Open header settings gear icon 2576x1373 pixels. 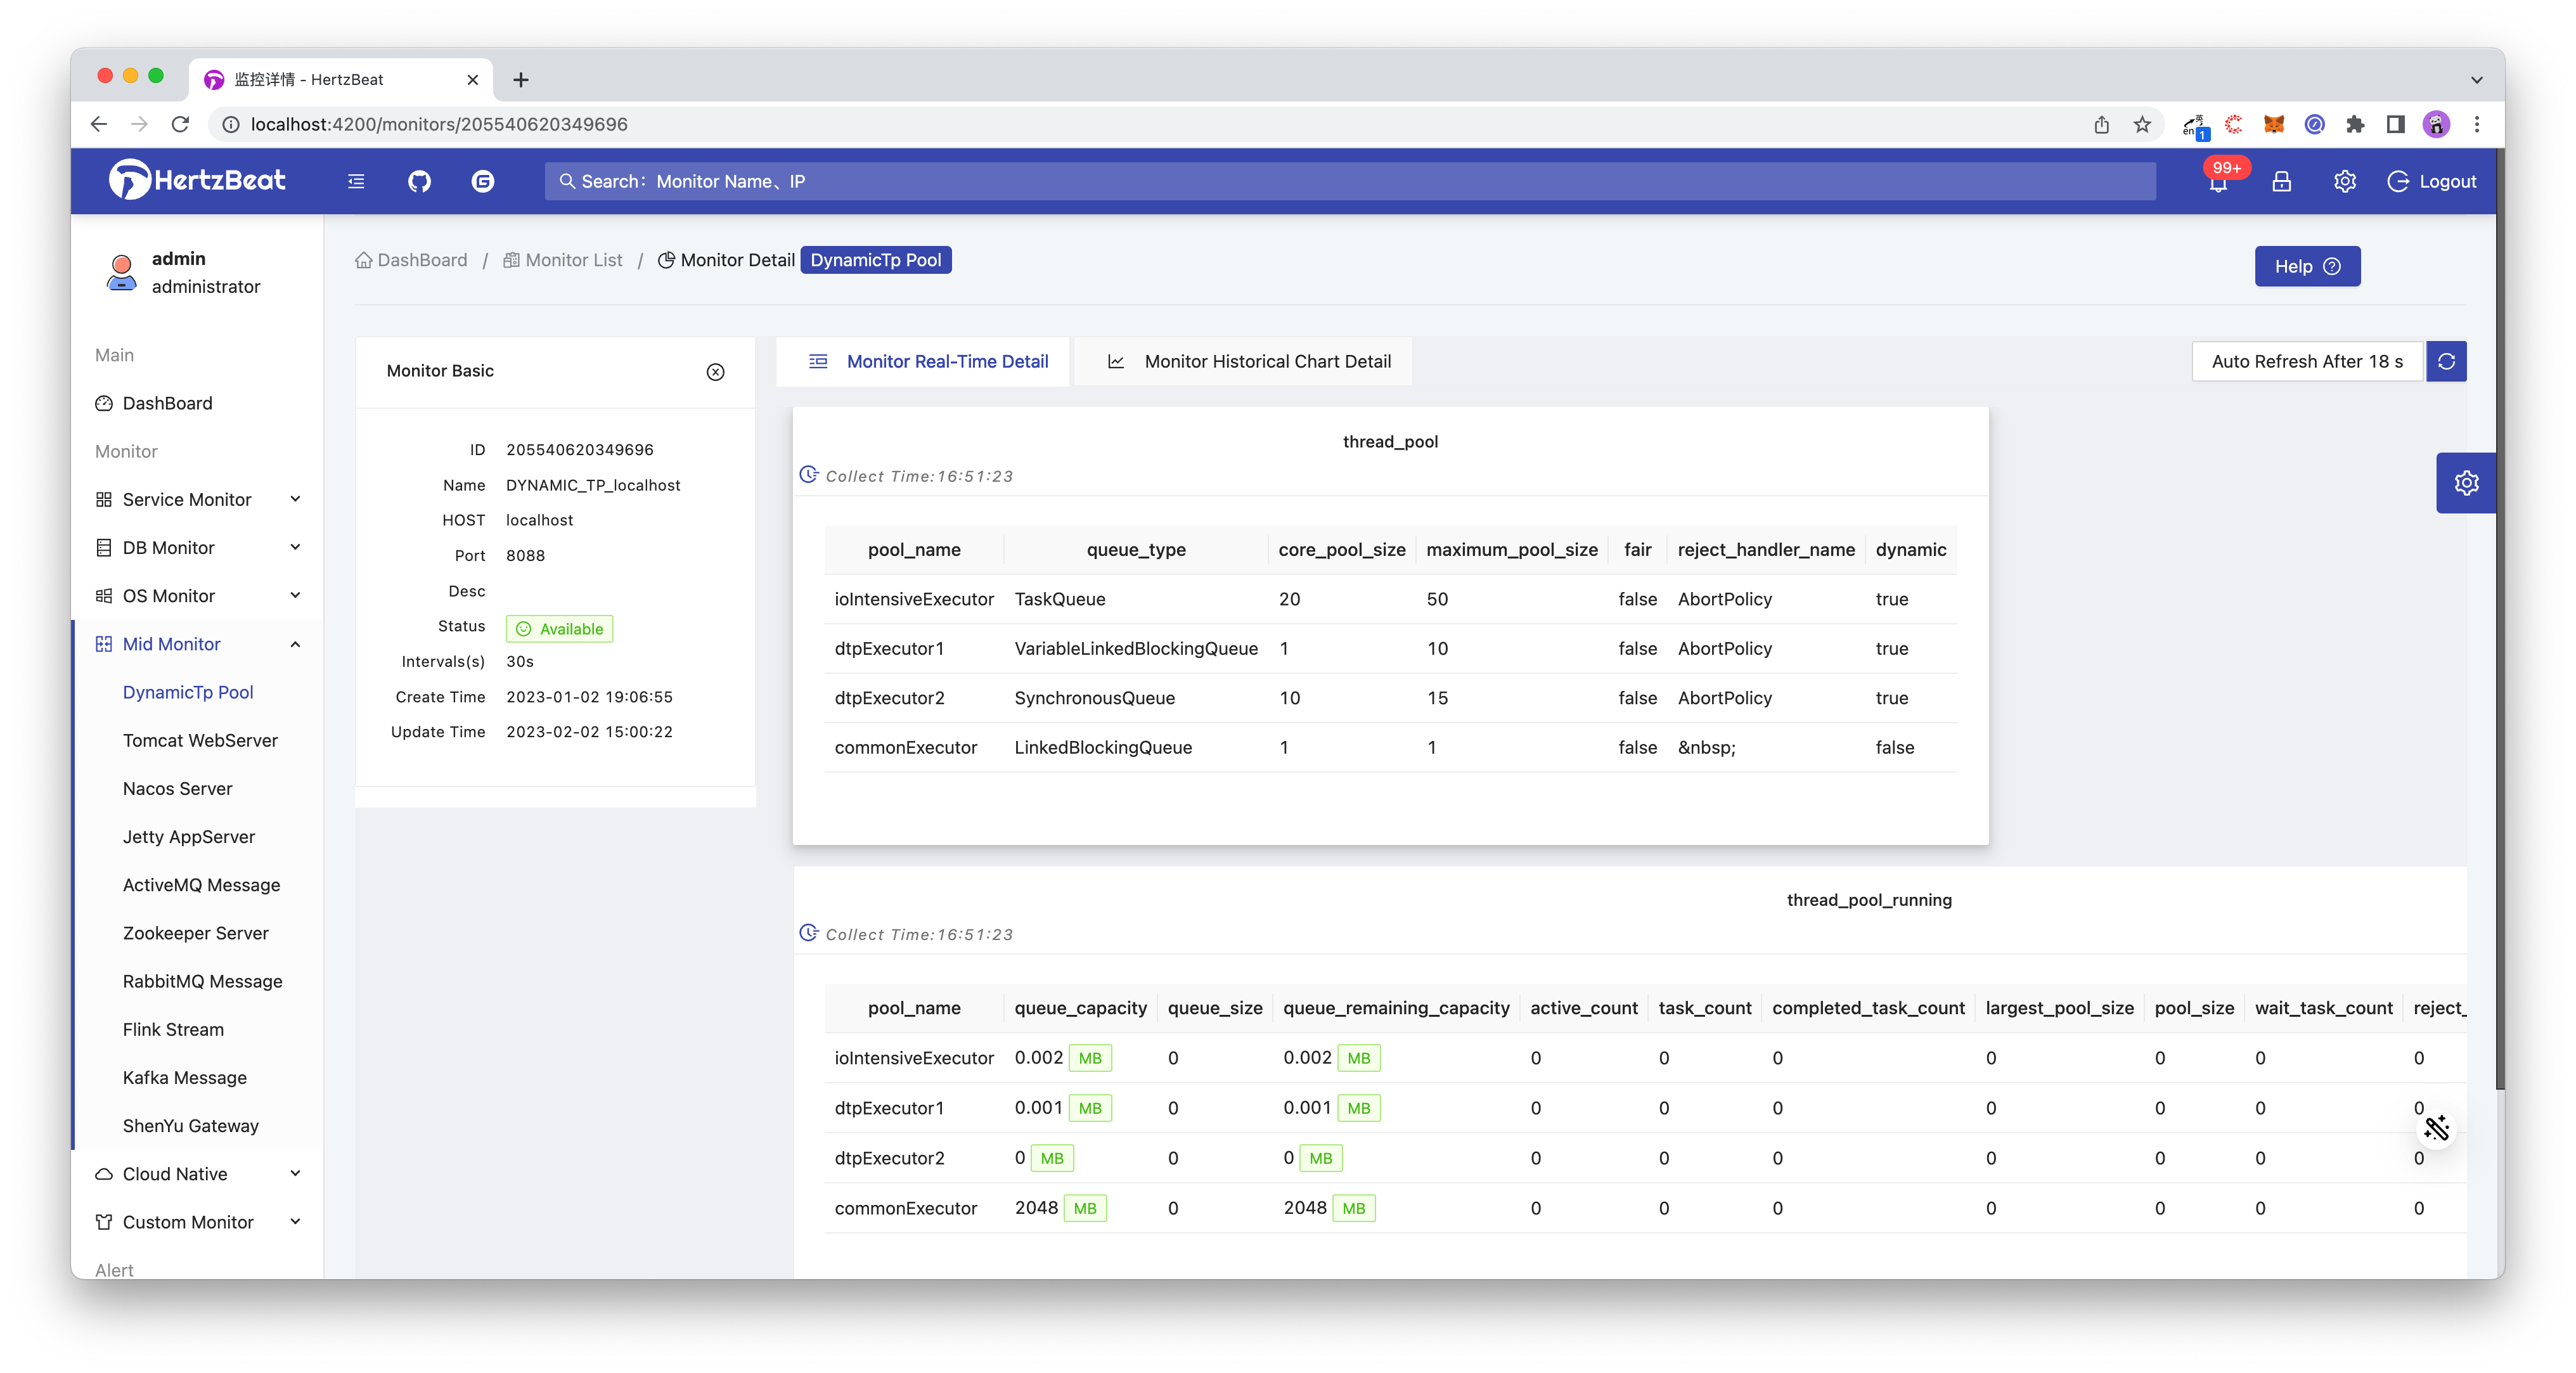click(x=2344, y=181)
